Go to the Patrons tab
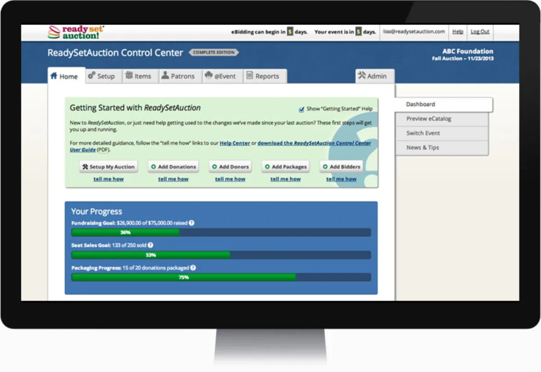The height and width of the screenshot is (372, 541). (x=179, y=76)
